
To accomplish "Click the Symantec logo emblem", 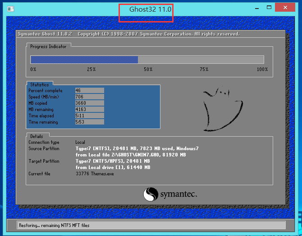I will [x=151, y=194].
